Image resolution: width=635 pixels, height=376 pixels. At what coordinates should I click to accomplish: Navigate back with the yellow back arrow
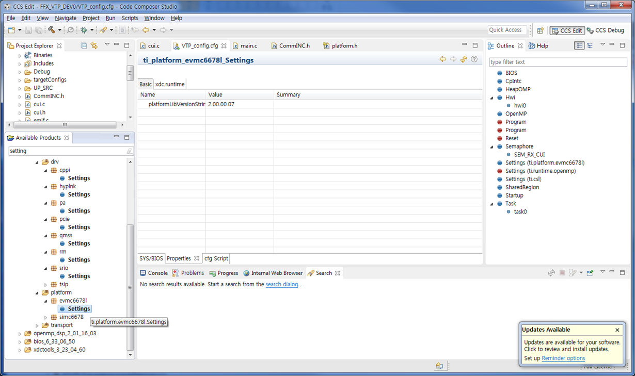click(x=145, y=30)
